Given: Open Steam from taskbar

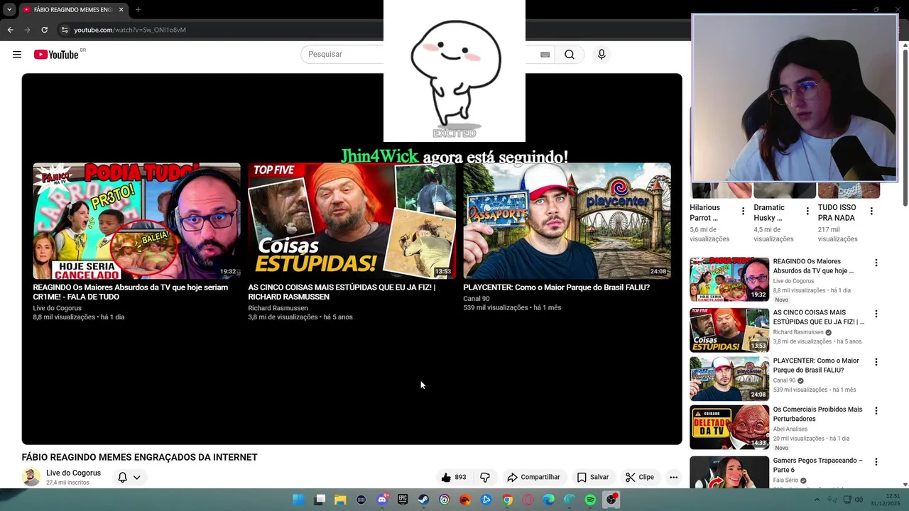Looking at the screenshot, I should pos(423,500).
